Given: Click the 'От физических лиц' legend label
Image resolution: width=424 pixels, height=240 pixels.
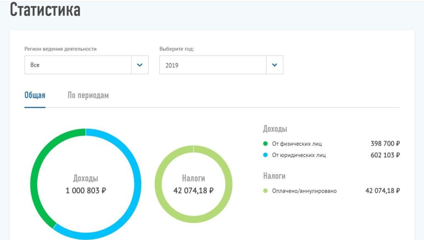Looking at the screenshot, I should [x=297, y=144].
